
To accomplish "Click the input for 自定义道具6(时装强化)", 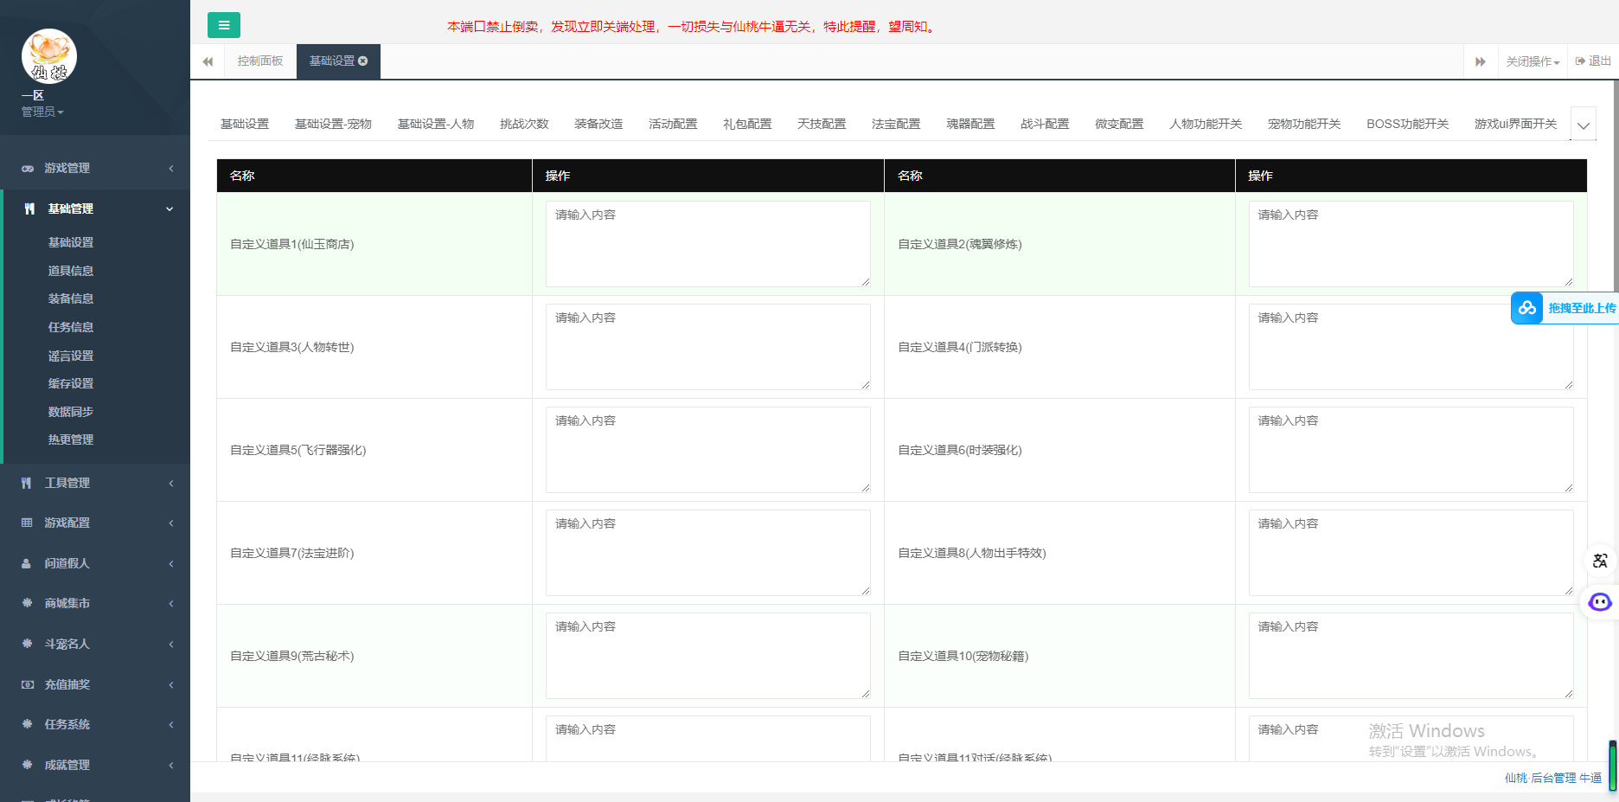I will click(1411, 450).
